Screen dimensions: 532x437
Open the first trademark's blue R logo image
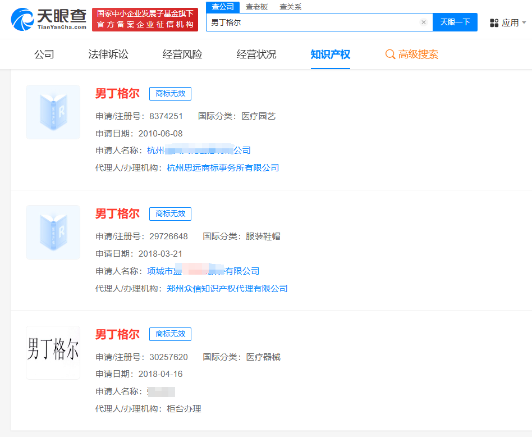53,112
